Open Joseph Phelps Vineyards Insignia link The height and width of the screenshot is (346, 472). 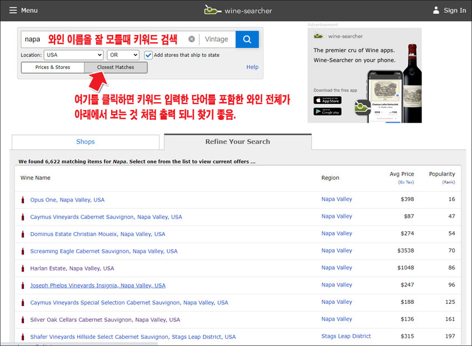click(98, 286)
